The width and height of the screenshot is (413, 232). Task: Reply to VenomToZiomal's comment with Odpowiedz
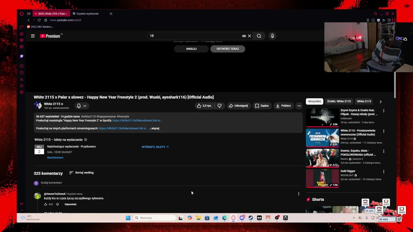[x=70, y=204]
